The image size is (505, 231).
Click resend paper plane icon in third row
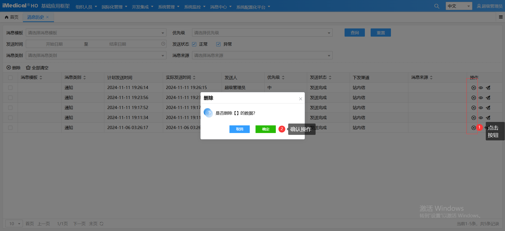click(x=488, y=108)
